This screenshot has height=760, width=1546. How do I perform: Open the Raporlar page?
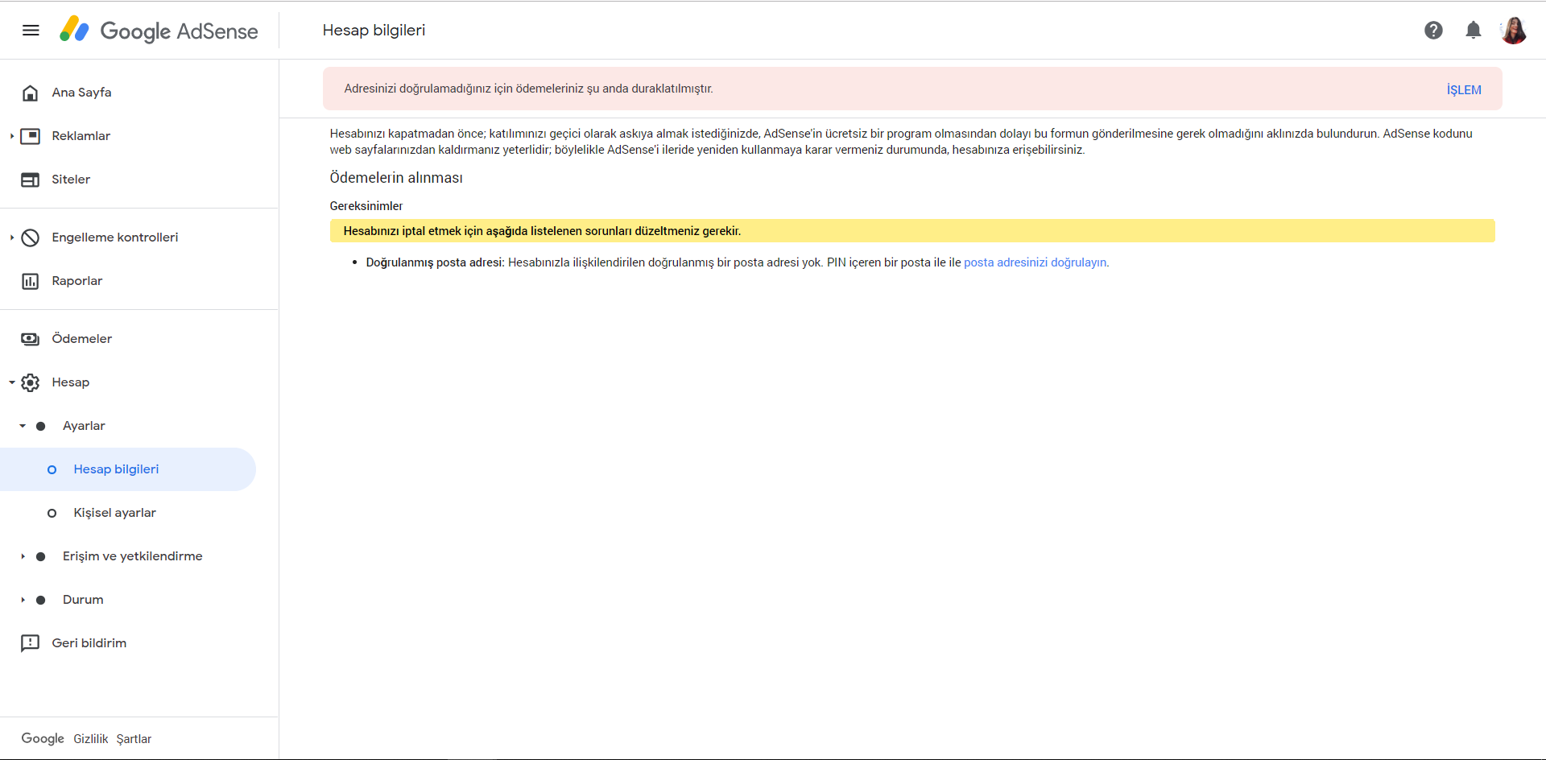(x=77, y=281)
